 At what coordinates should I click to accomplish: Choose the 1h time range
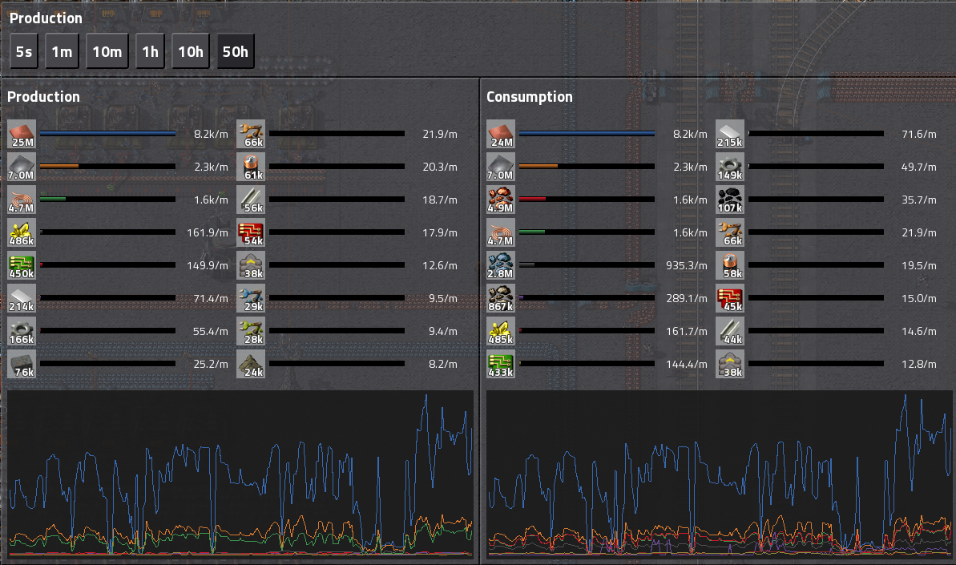tap(150, 51)
